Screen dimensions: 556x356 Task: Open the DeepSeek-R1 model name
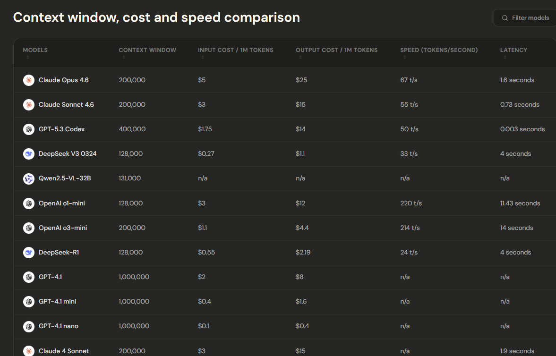tap(59, 253)
